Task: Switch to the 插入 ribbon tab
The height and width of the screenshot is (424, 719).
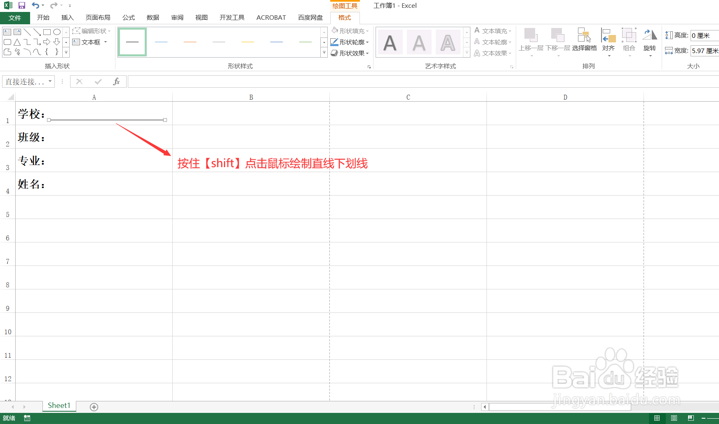Action: (67, 18)
